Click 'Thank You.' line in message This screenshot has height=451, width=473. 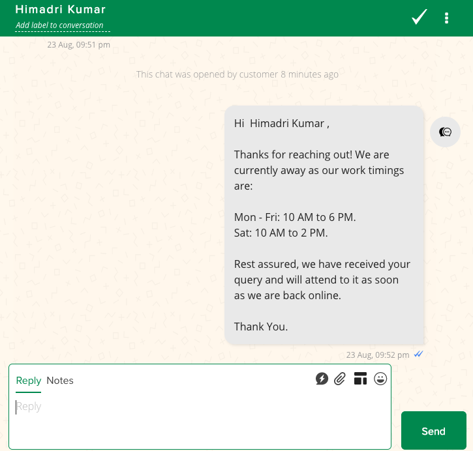[x=260, y=327]
